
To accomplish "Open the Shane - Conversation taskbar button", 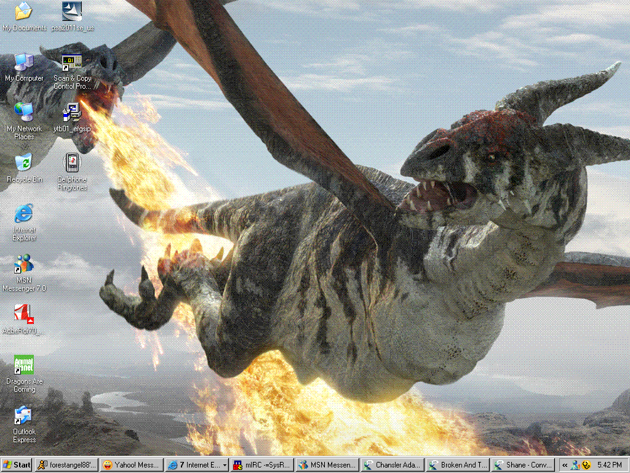I will click(523, 465).
